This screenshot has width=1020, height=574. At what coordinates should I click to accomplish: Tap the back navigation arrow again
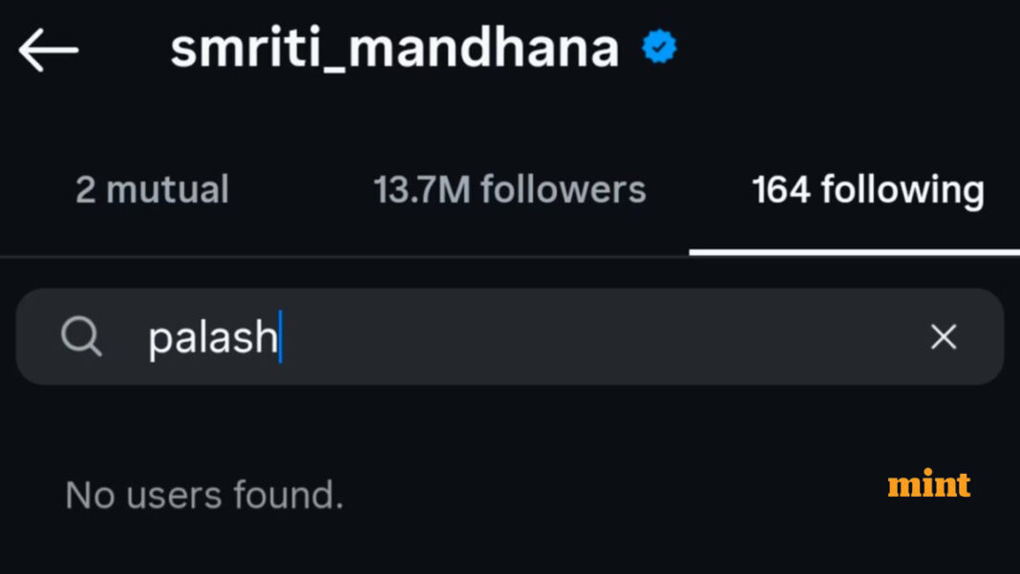(50, 51)
